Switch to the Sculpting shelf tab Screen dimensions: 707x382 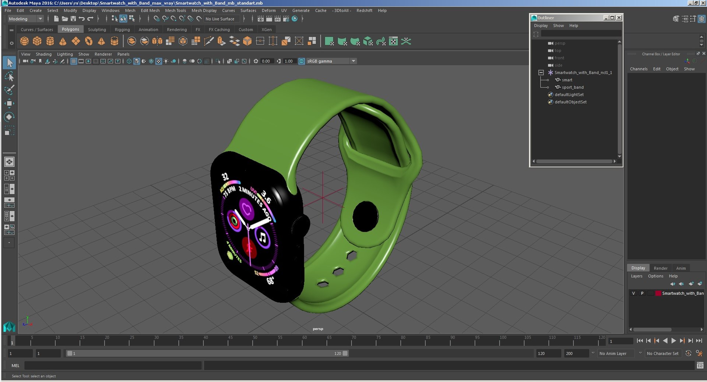point(97,29)
